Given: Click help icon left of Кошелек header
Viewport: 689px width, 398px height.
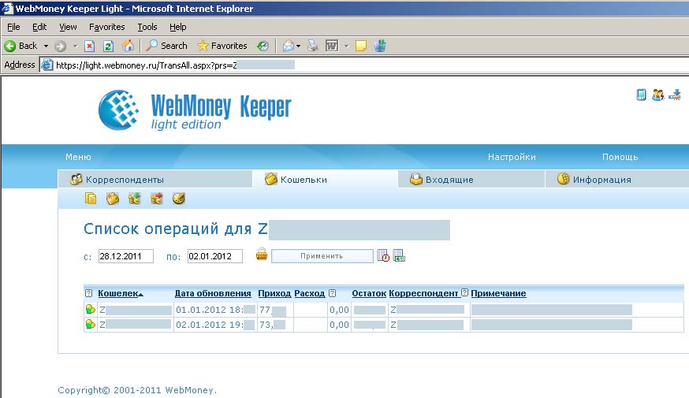Looking at the screenshot, I should (89, 293).
